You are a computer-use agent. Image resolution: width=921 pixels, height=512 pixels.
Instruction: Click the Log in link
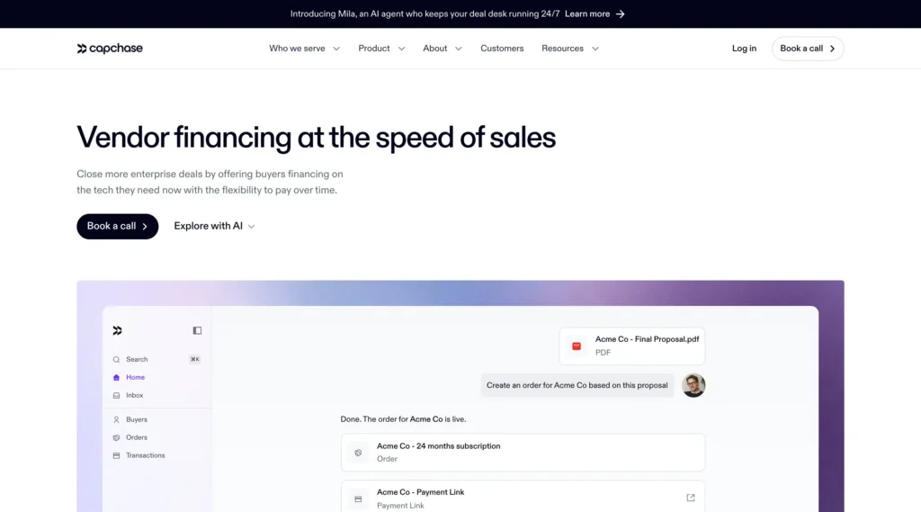tap(744, 49)
